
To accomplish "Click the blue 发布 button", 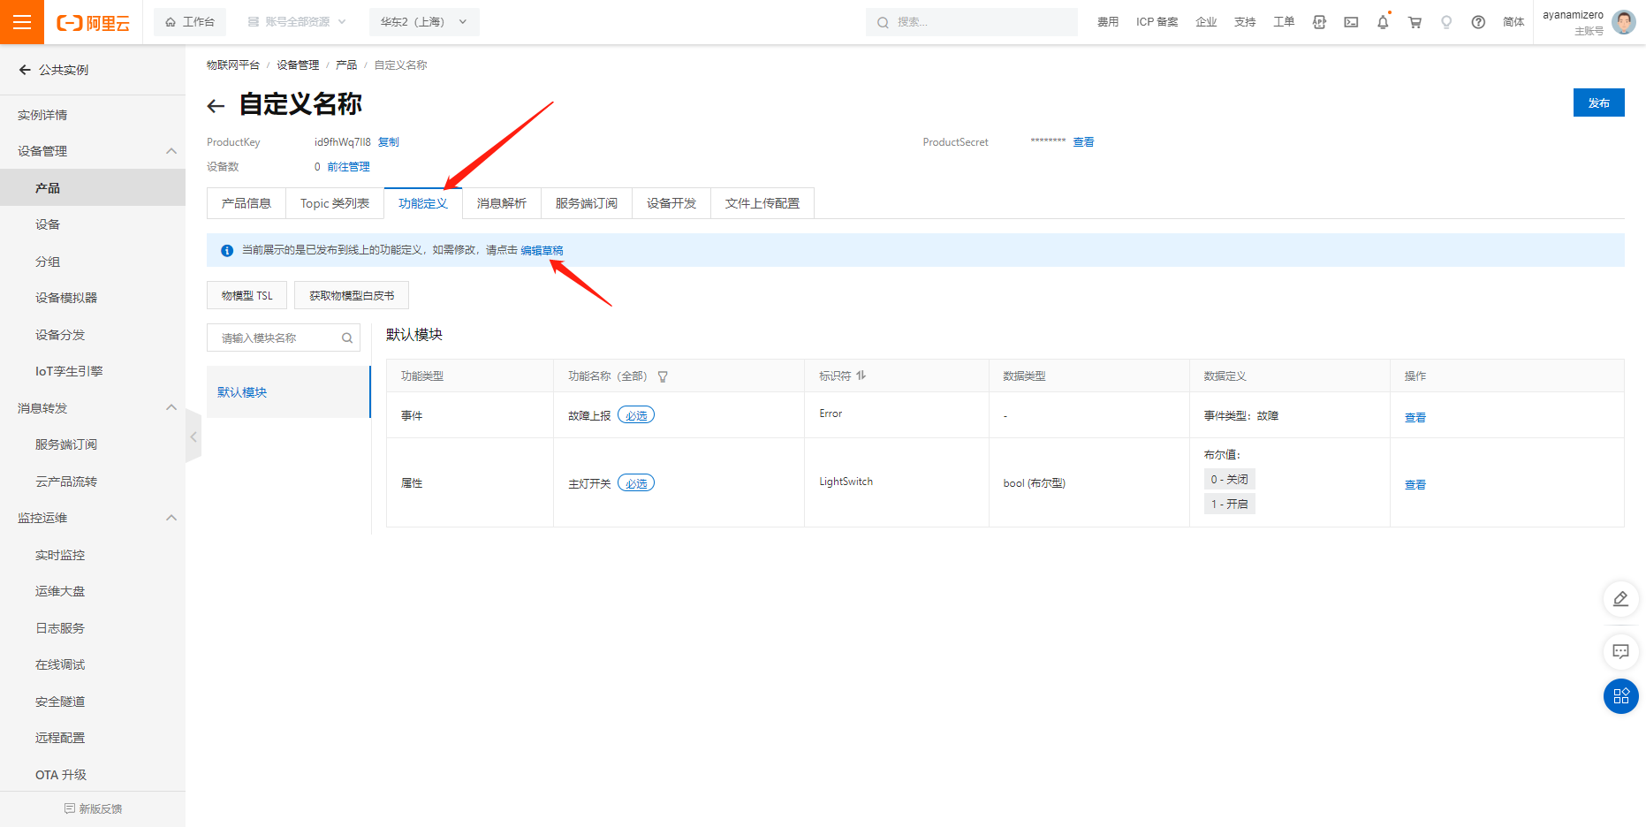I will [1598, 102].
